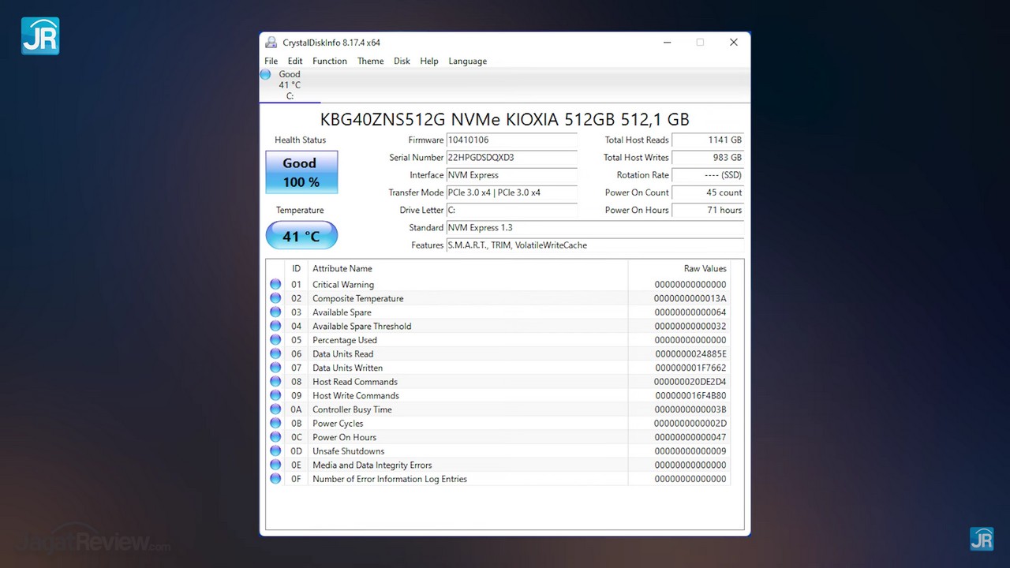Select the C: drive tab showing Good 41 °C
Image resolution: width=1010 pixels, height=568 pixels.
(x=290, y=85)
